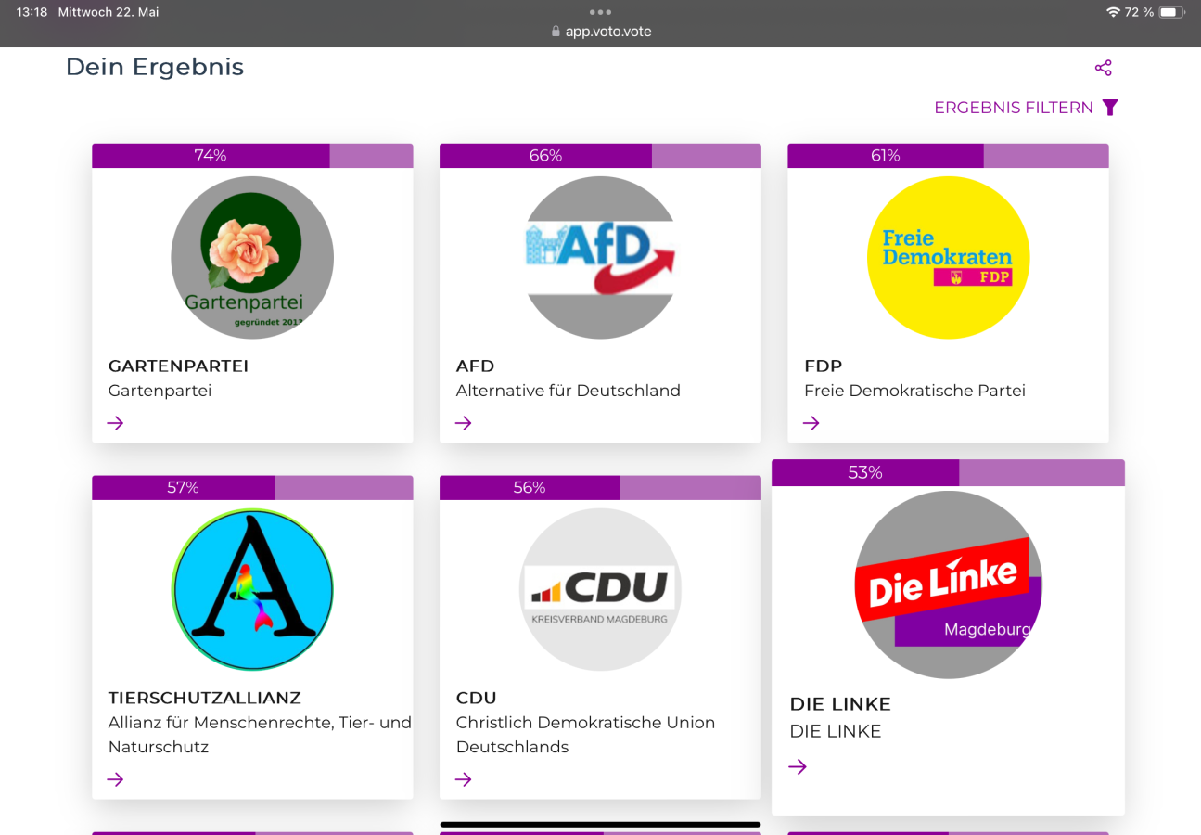The height and width of the screenshot is (835, 1201).
Task: Tap the home indicator bar
Action: click(600, 824)
